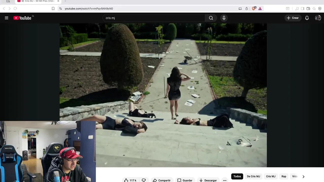
Task: Select the Todos filter chip
Action: click(237, 176)
